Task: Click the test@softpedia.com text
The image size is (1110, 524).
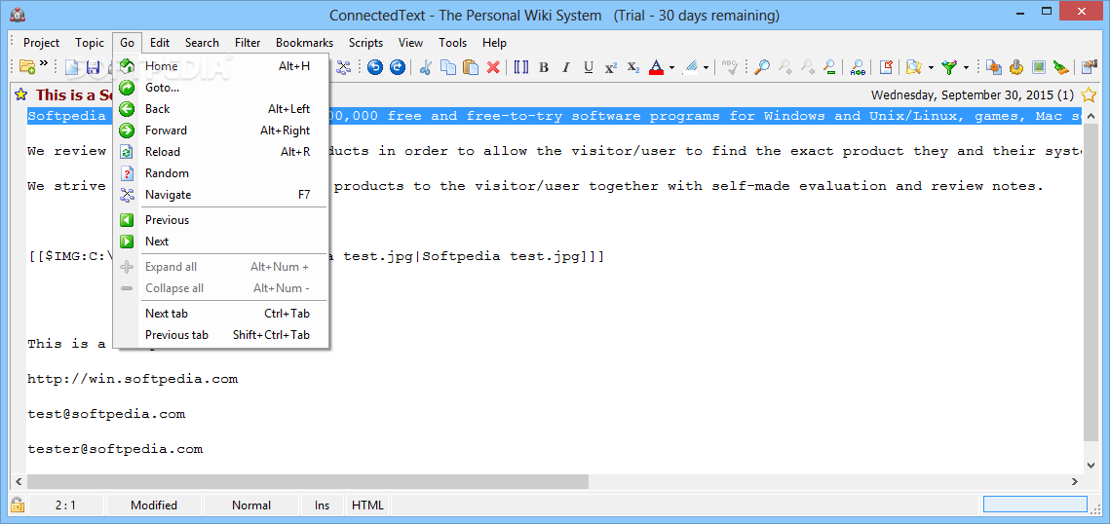Action: tap(106, 414)
